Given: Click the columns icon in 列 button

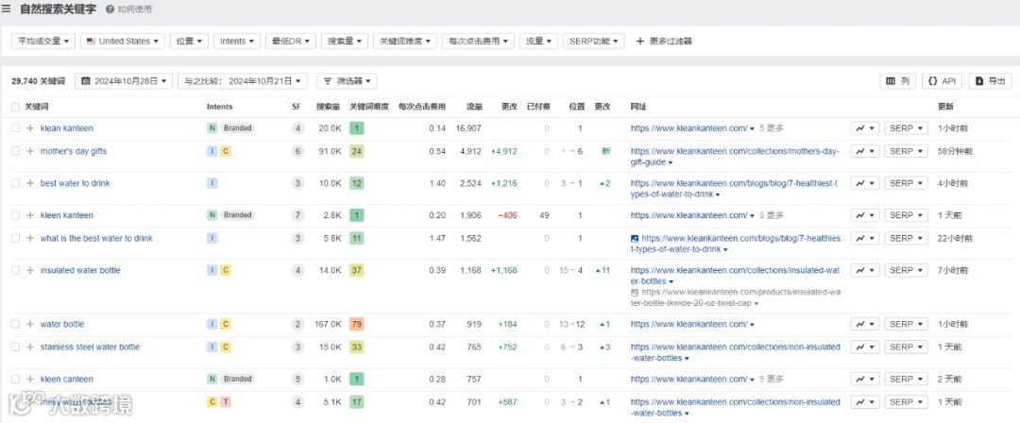Looking at the screenshot, I should (x=891, y=81).
